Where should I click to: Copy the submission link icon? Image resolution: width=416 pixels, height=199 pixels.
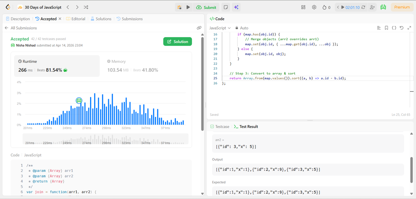199,28
